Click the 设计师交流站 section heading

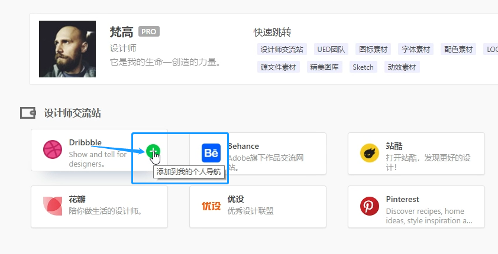(x=72, y=113)
